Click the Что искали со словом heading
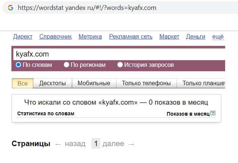The height and width of the screenshot is (163, 238). [x=116, y=102]
